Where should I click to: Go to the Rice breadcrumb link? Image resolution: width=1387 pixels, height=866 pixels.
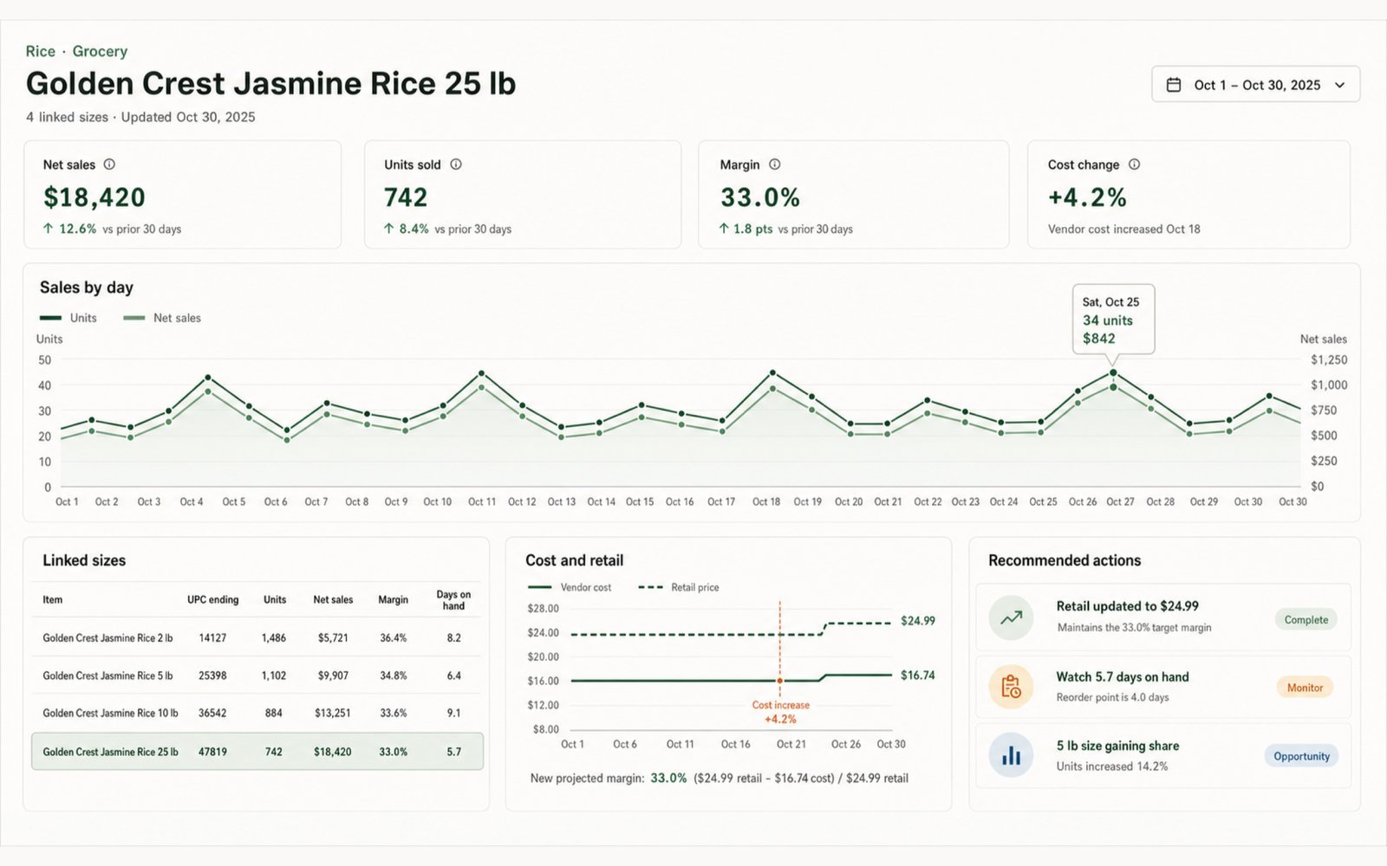click(41, 51)
